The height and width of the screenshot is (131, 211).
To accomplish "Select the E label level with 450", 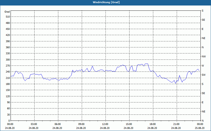I will (203, 29).
